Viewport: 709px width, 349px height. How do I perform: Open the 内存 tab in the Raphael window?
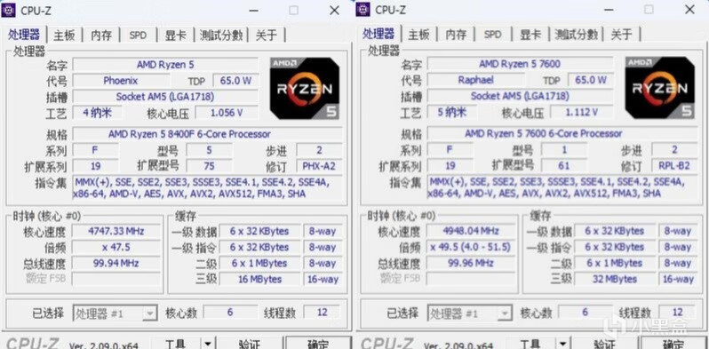click(456, 35)
